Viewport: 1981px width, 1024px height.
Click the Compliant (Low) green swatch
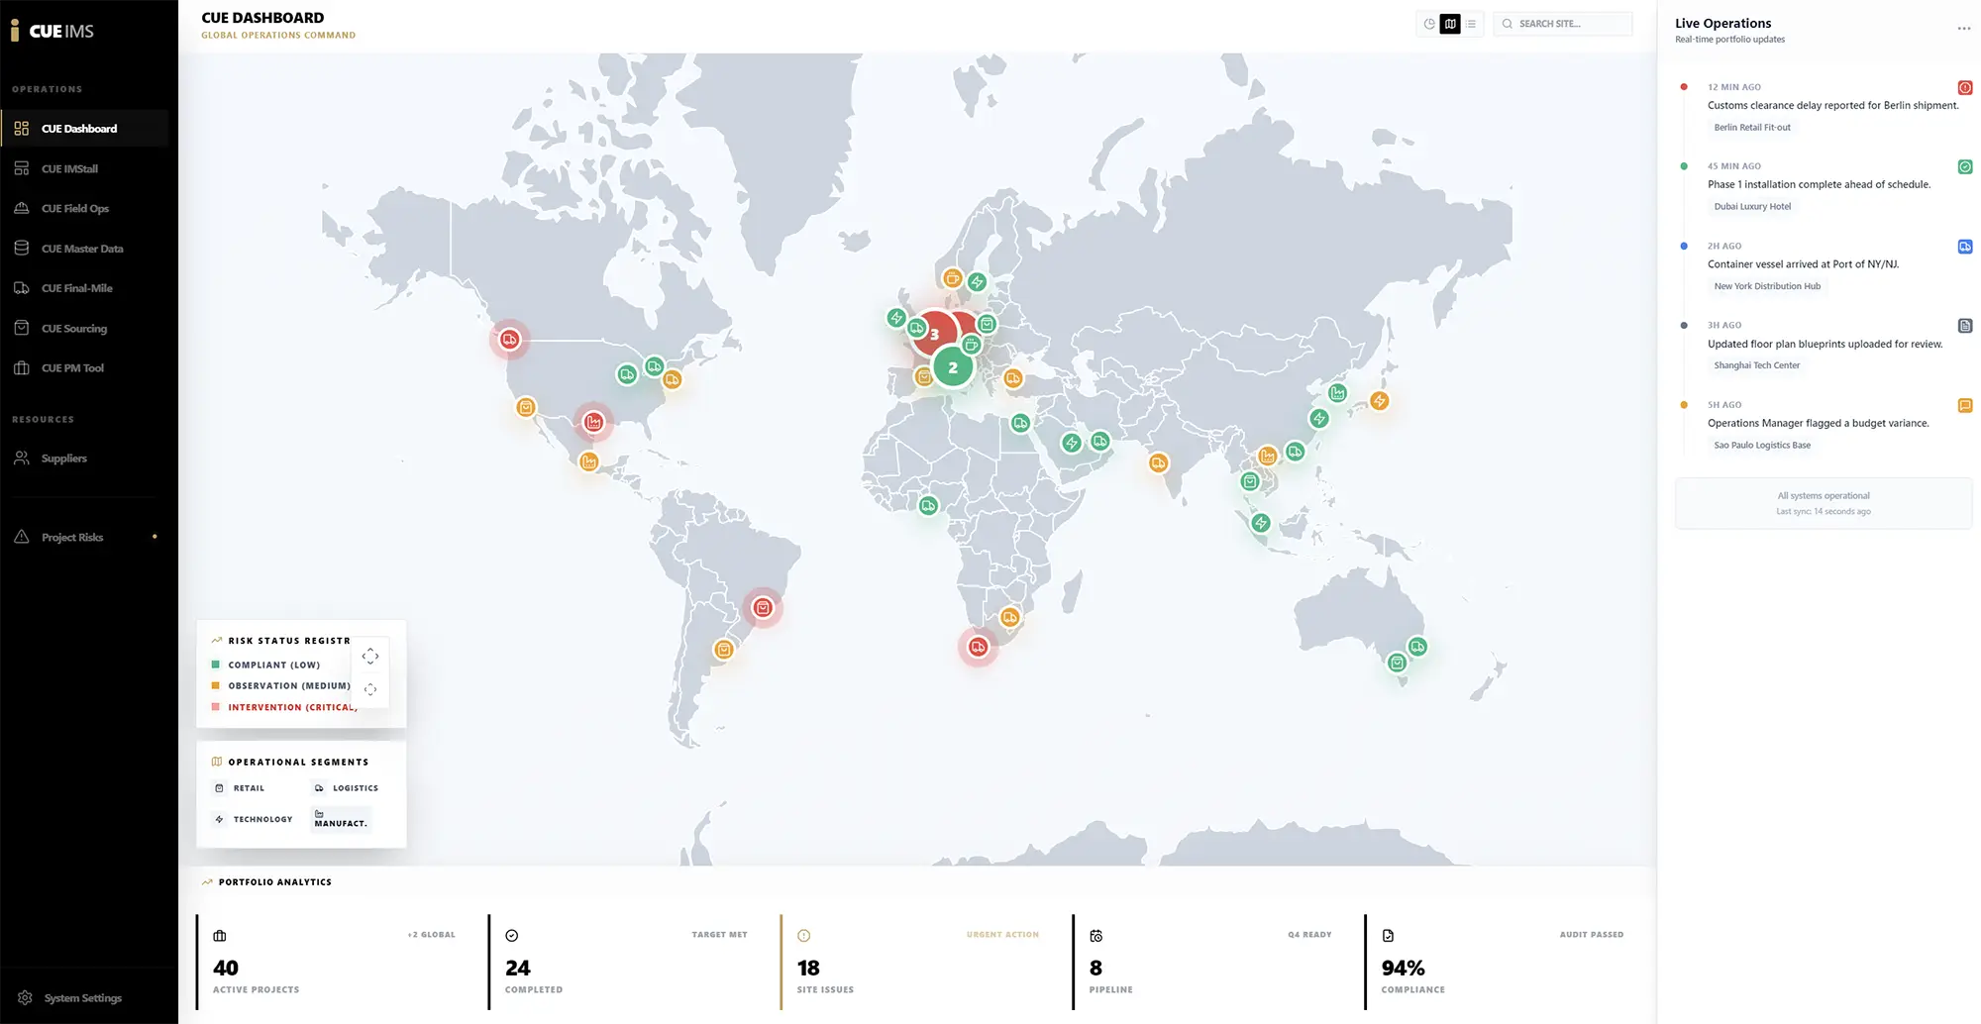coord(216,665)
